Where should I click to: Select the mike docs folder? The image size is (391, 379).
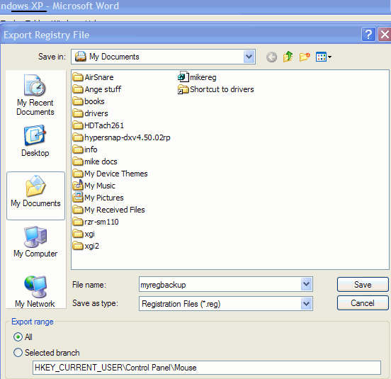pyautogui.click(x=95, y=162)
